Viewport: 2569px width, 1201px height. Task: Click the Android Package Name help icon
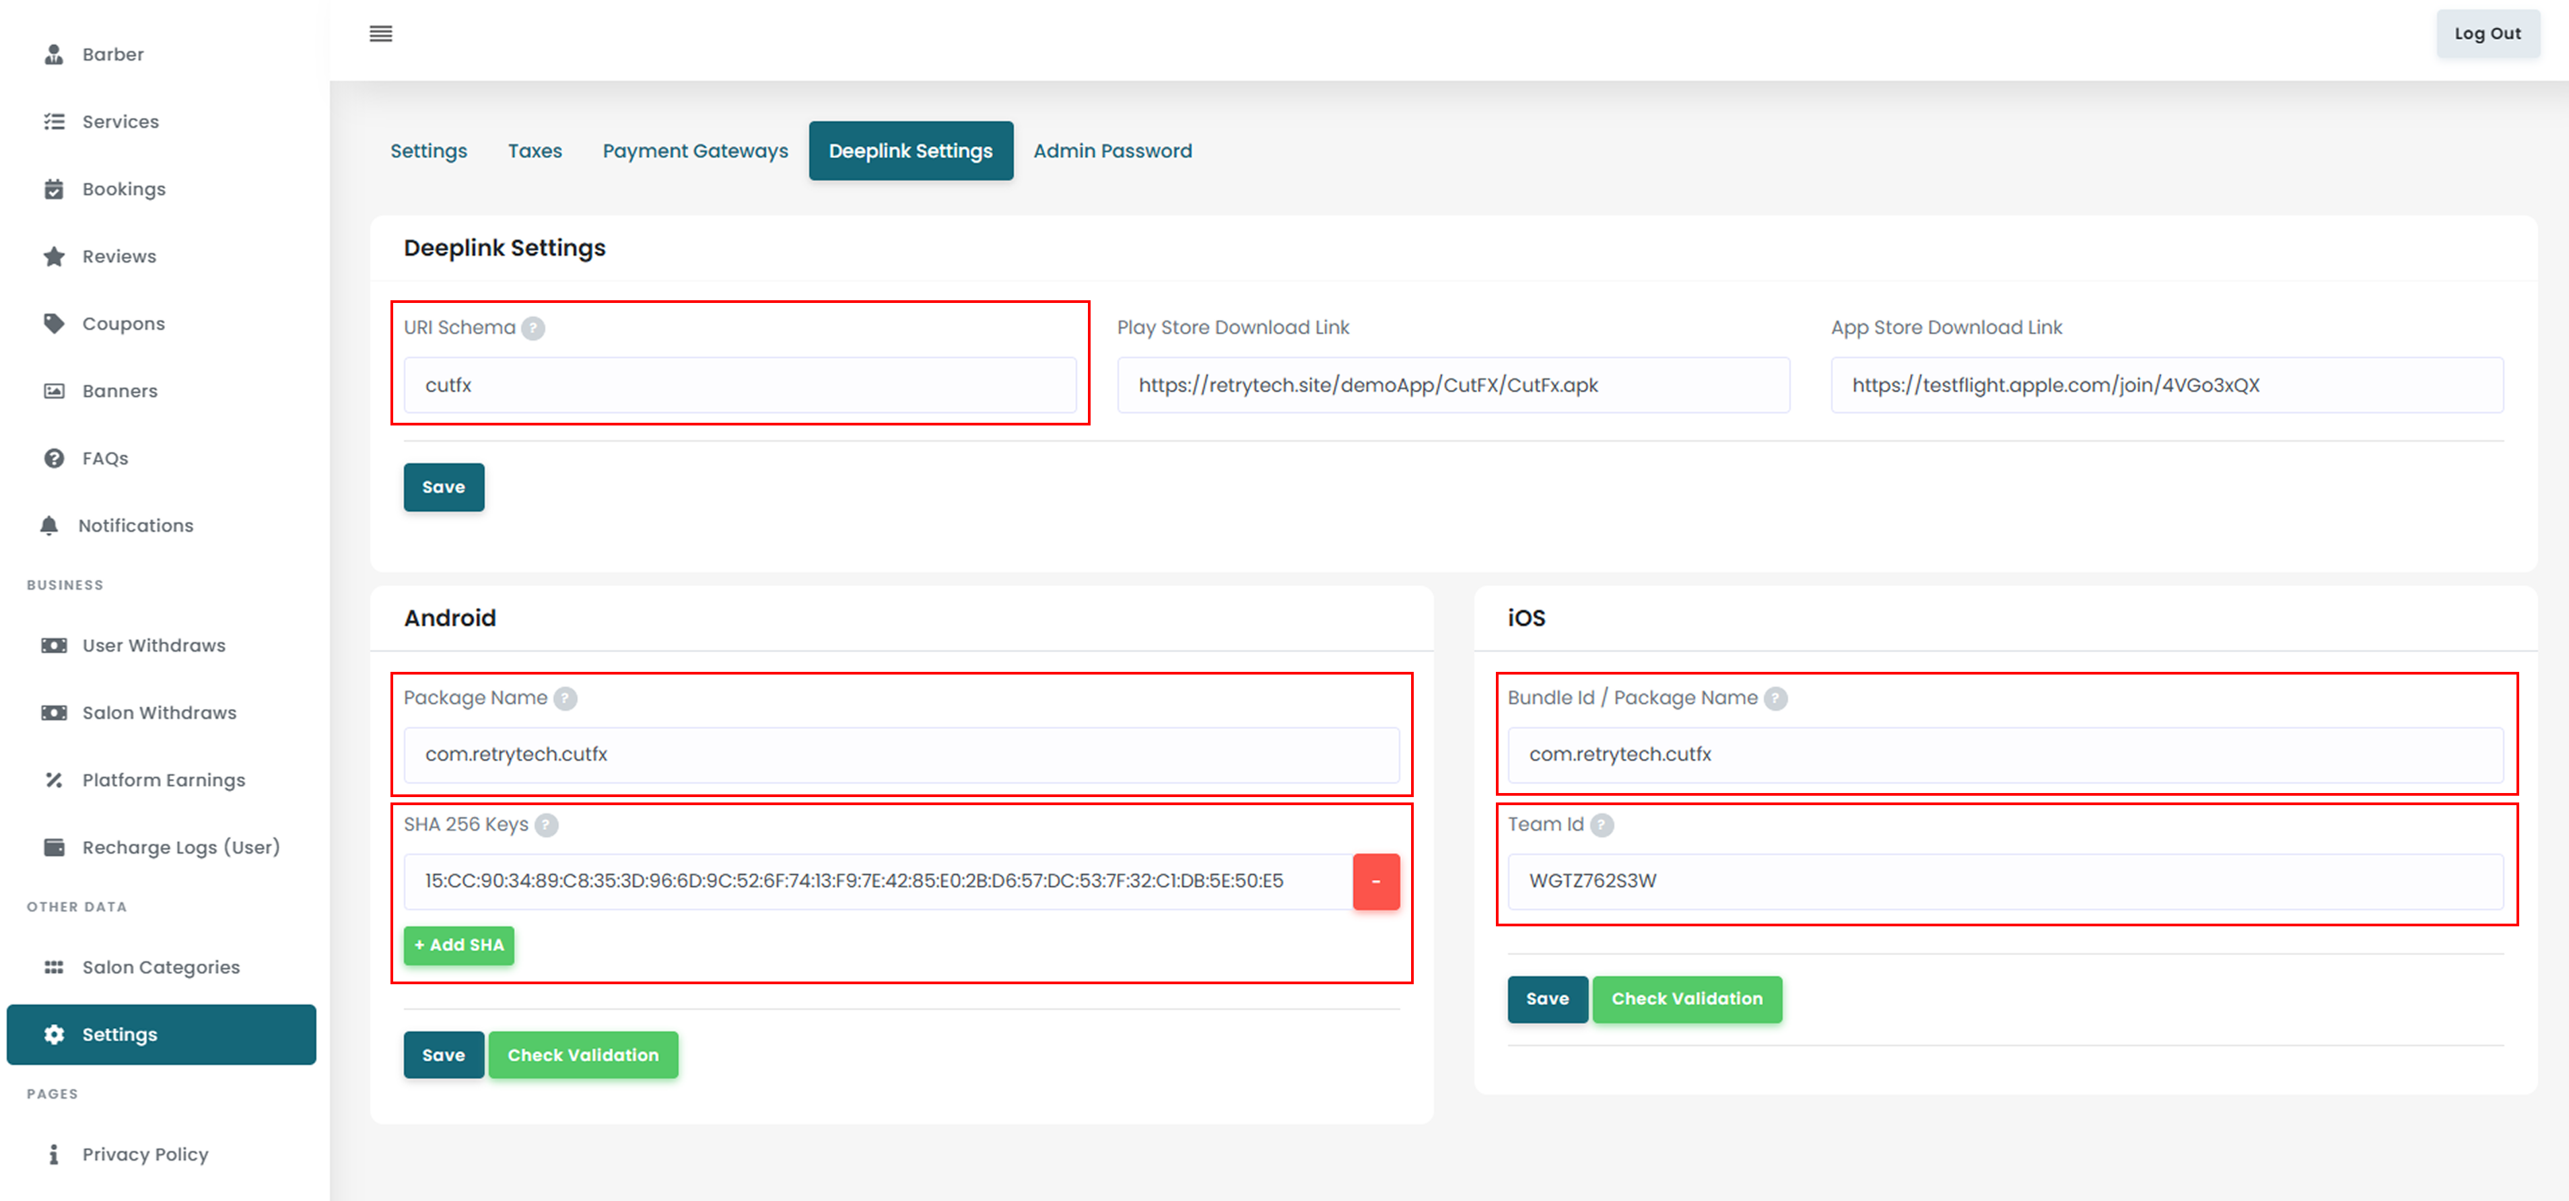tap(566, 698)
